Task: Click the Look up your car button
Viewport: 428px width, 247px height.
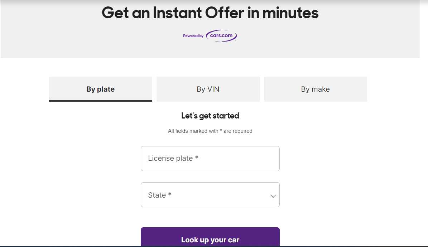Action: pos(210,237)
